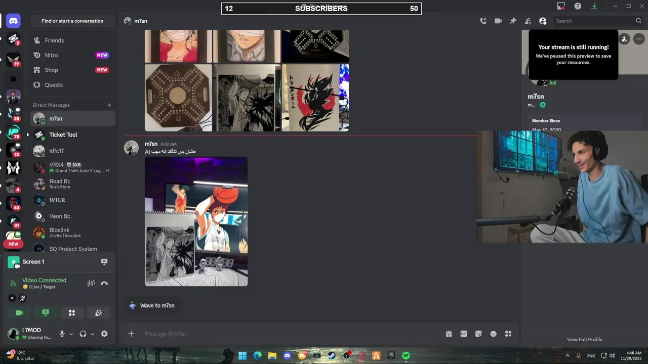Disconnect from the voice call
This screenshot has height=364, width=648.
[x=104, y=284]
